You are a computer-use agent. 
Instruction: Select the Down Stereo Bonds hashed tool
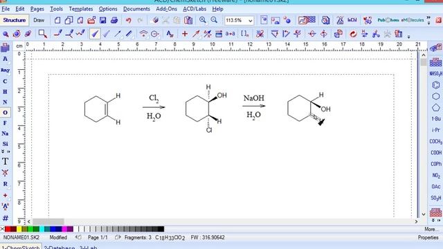[106, 34]
